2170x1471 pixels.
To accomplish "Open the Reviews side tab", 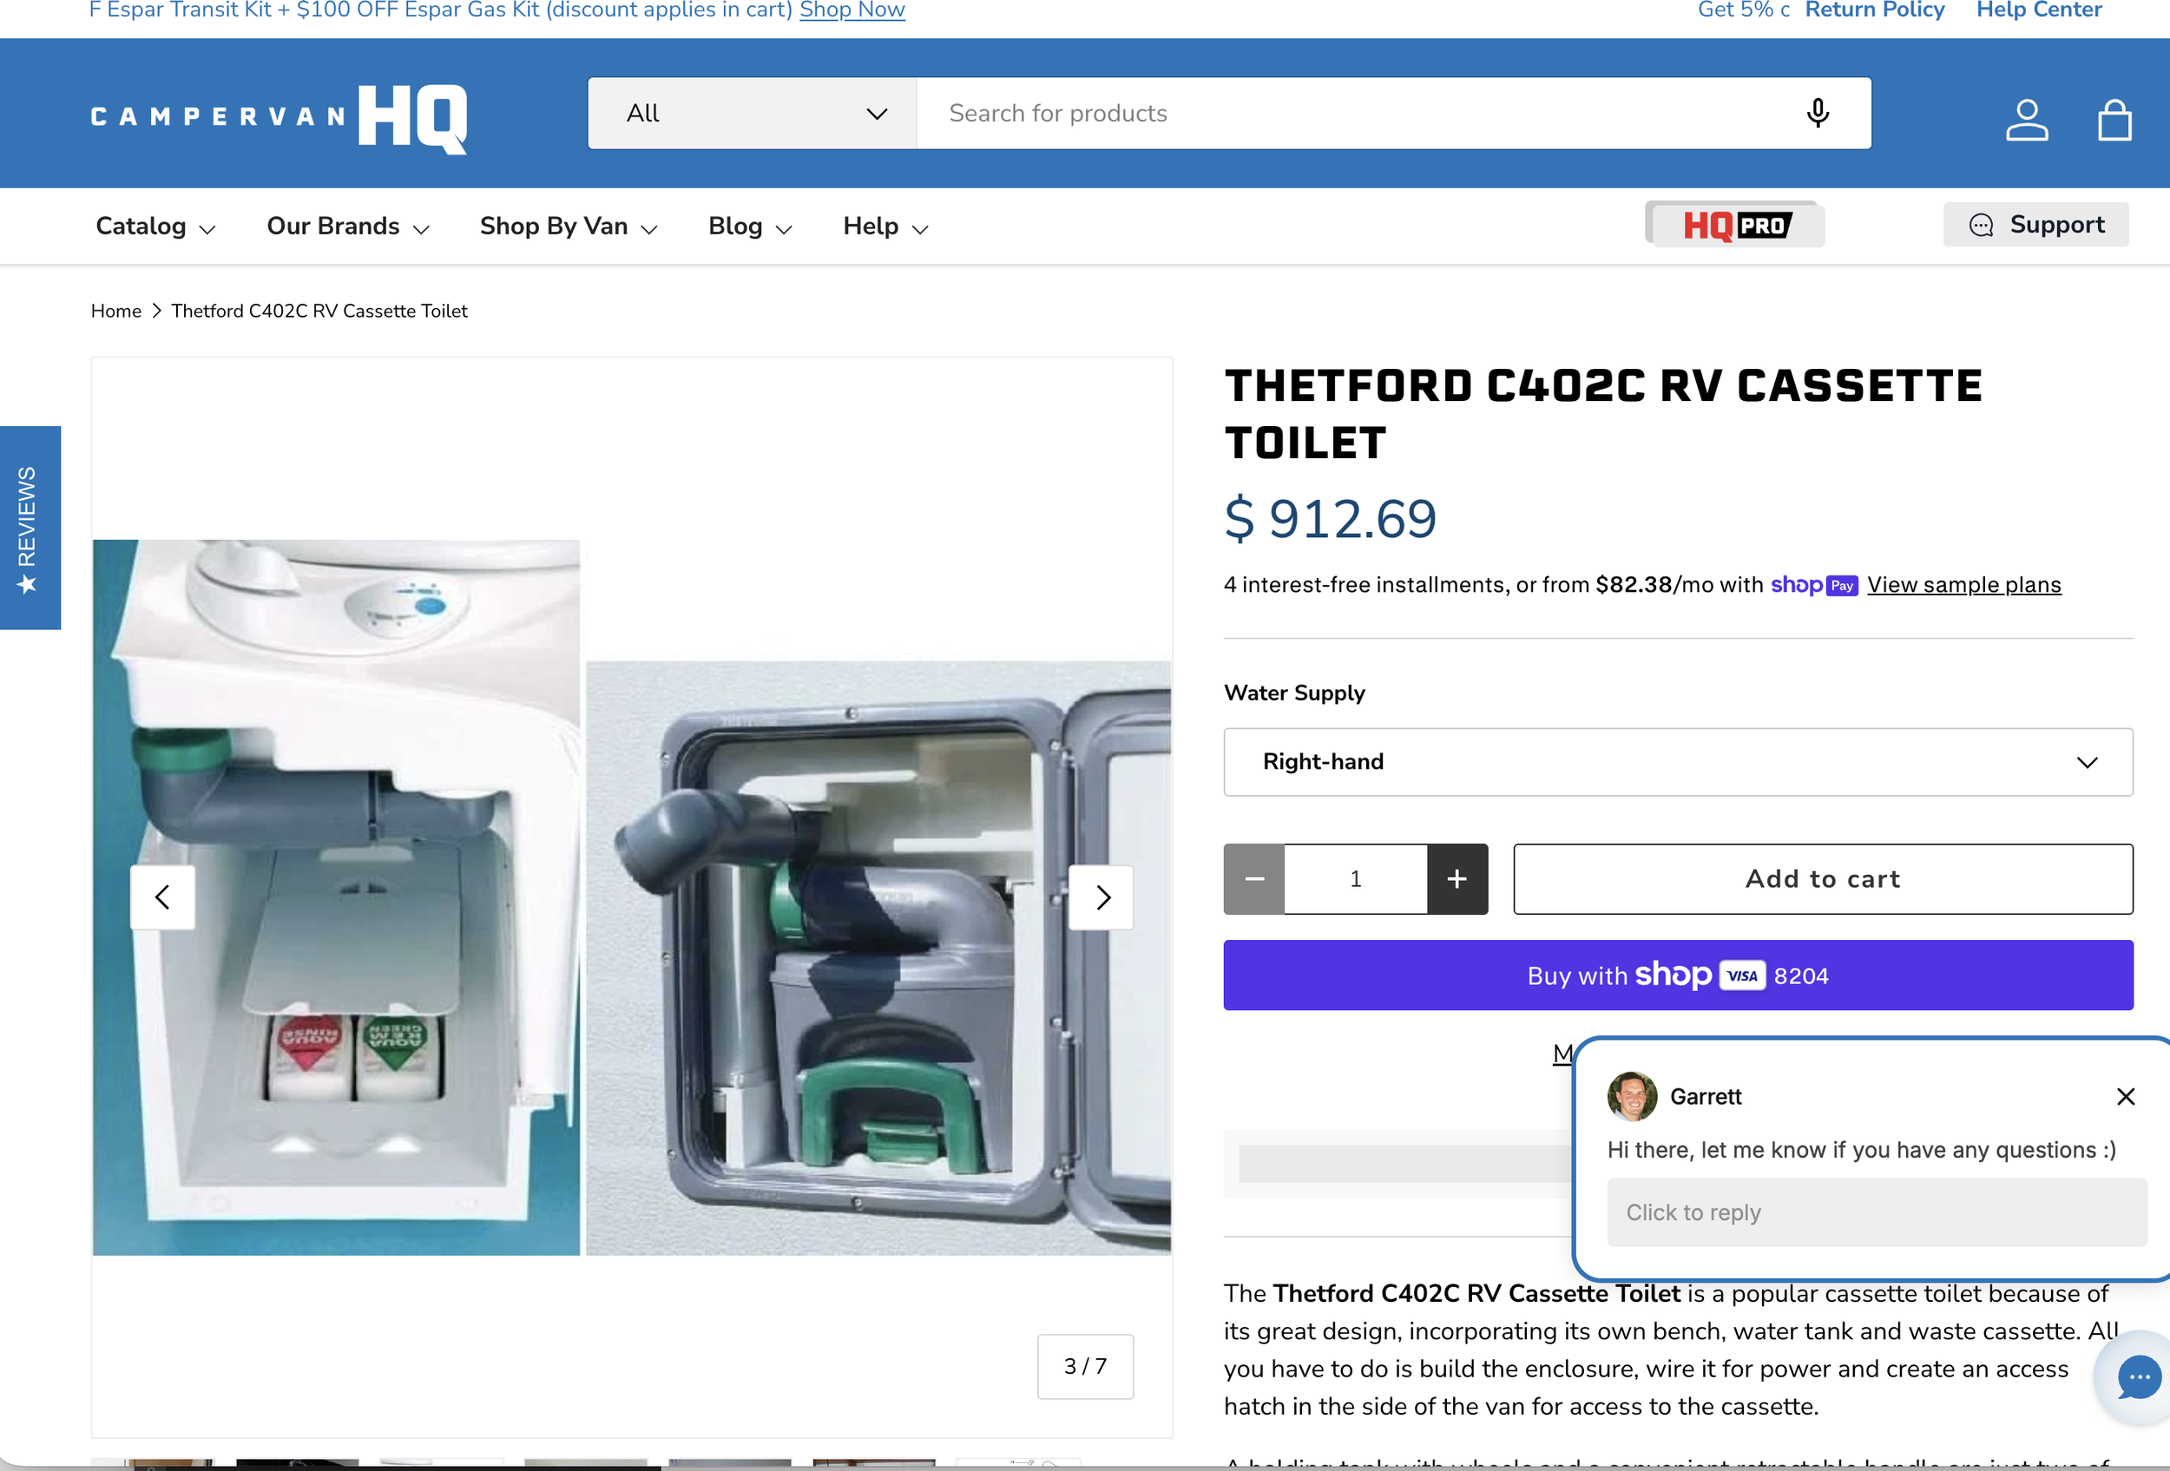I will [30, 528].
